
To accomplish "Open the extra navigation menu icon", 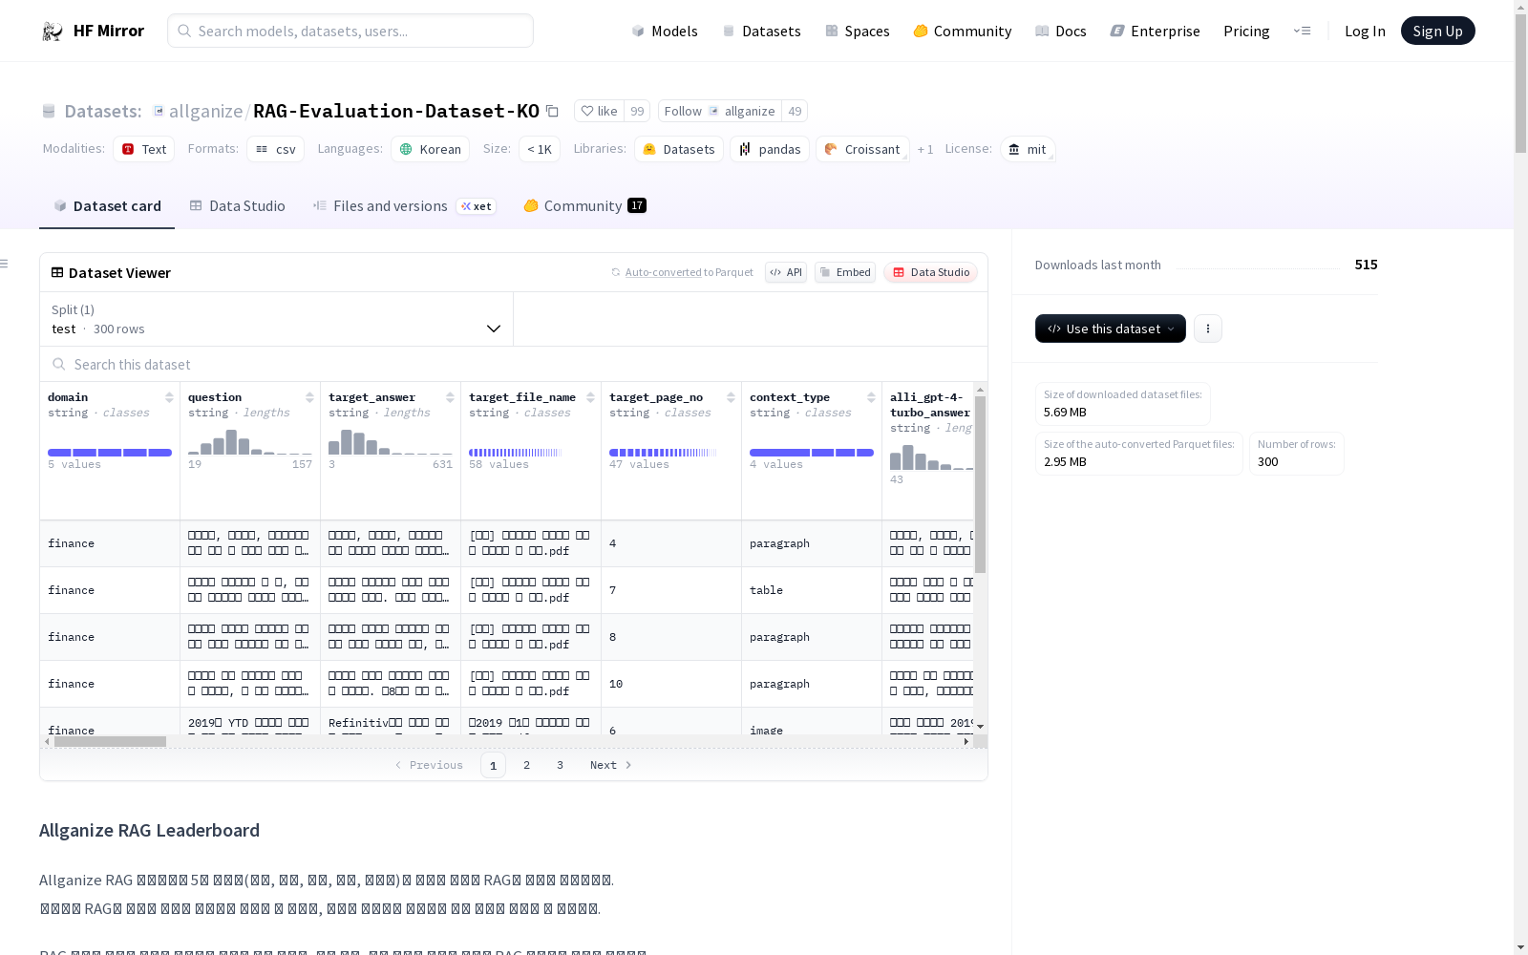I will 1302,31.
